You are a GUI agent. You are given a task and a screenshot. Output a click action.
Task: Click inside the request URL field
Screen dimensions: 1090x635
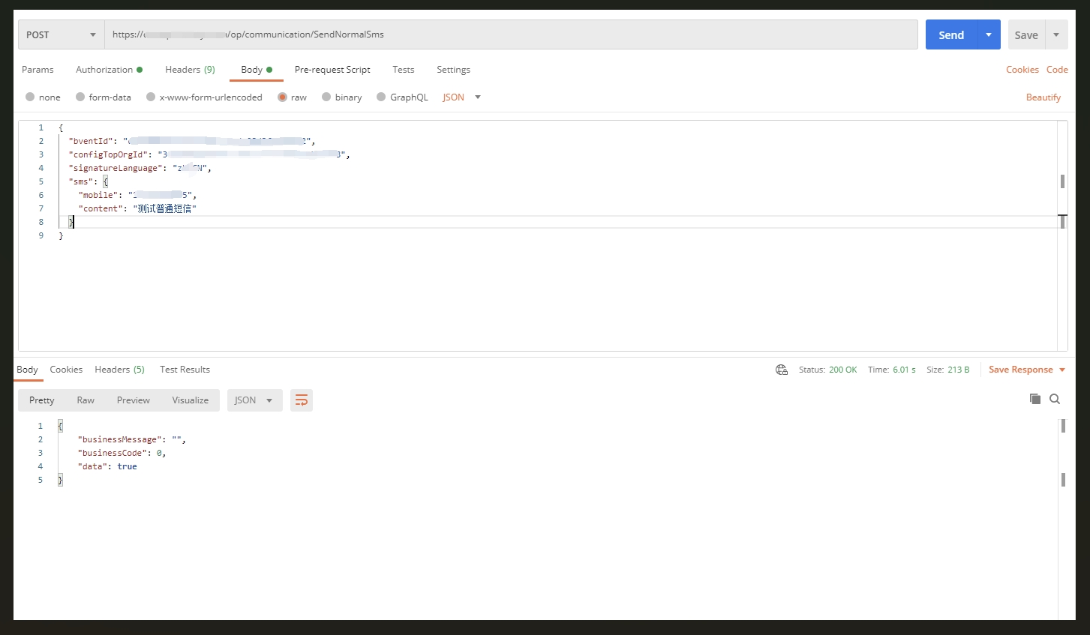tap(510, 34)
